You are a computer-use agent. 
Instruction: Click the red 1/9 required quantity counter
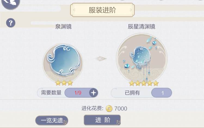click(x=78, y=93)
